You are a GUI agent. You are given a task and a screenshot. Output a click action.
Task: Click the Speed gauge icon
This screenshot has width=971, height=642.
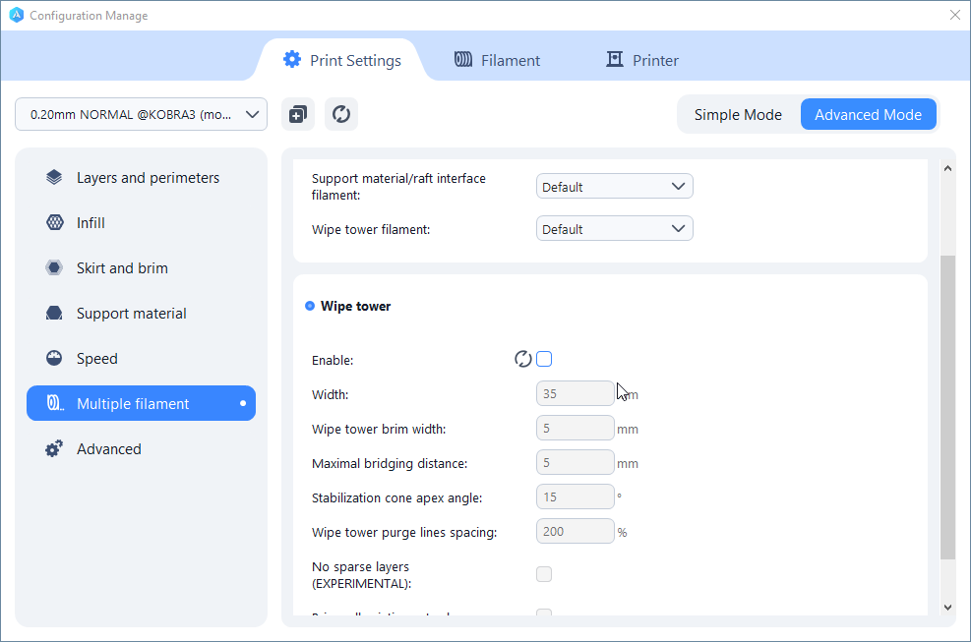(x=55, y=359)
